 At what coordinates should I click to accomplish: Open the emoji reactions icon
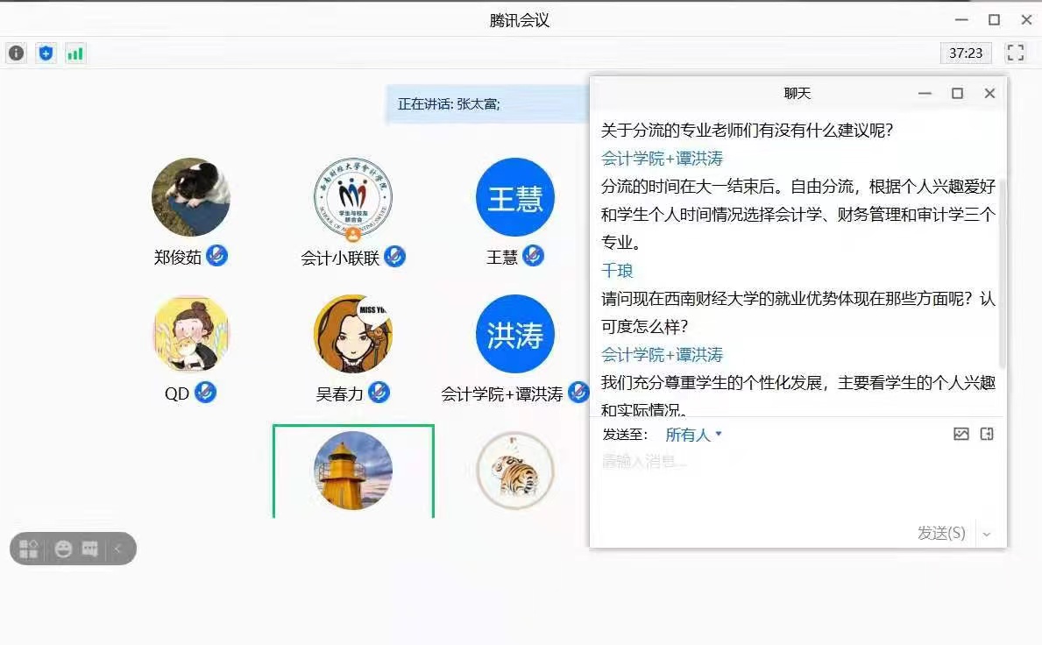point(63,549)
